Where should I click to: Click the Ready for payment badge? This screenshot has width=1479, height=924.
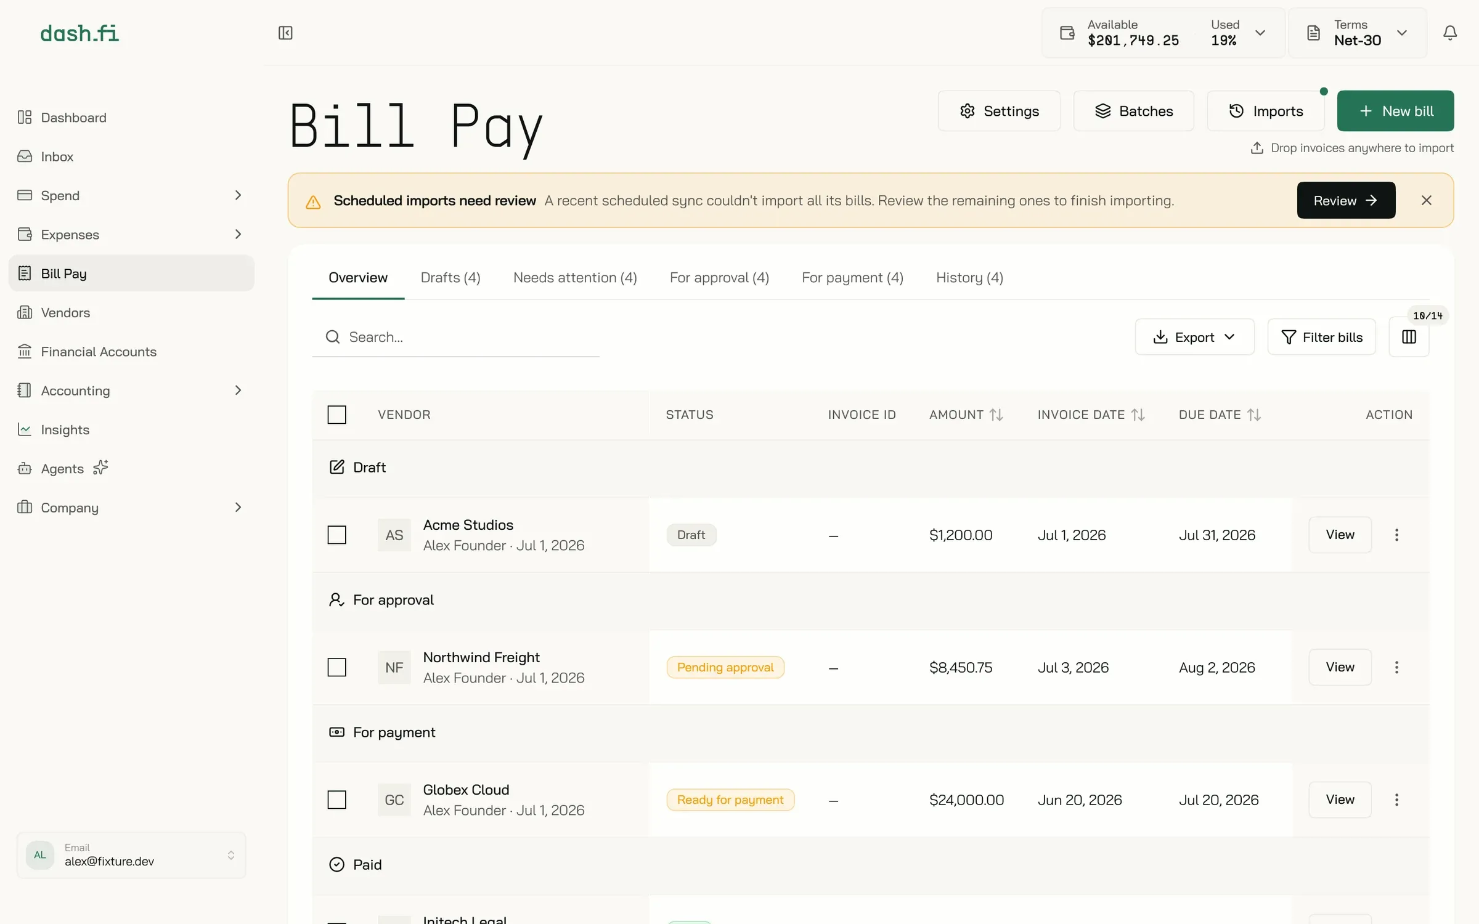pos(730,800)
